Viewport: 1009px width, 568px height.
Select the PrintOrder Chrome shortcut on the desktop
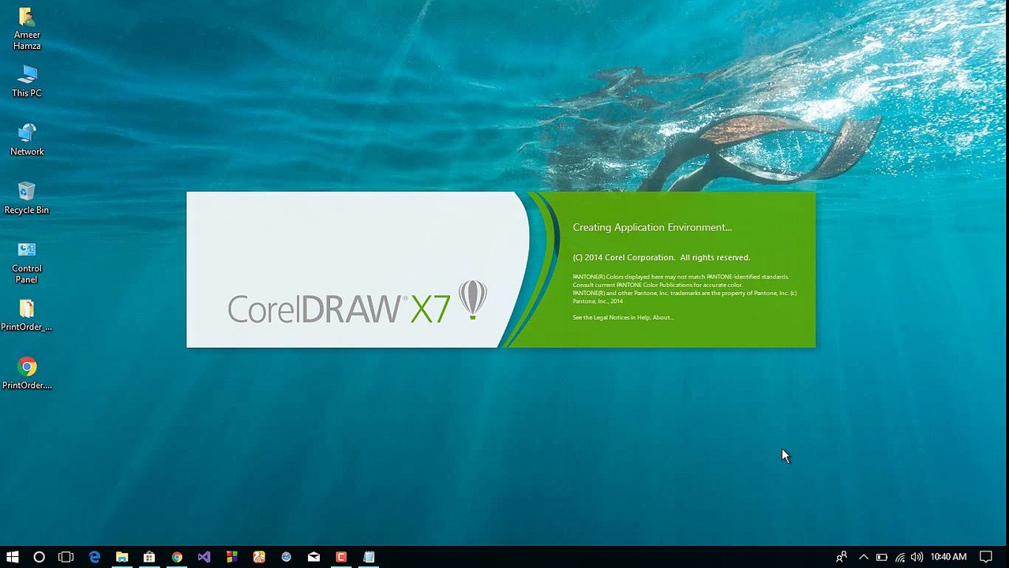[27, 373]
